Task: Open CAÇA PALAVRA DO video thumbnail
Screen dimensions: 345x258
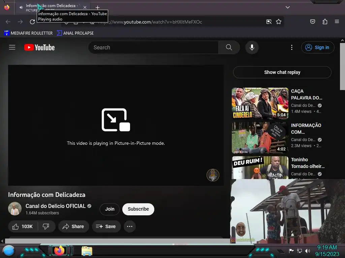Action: tap(260, 103)
